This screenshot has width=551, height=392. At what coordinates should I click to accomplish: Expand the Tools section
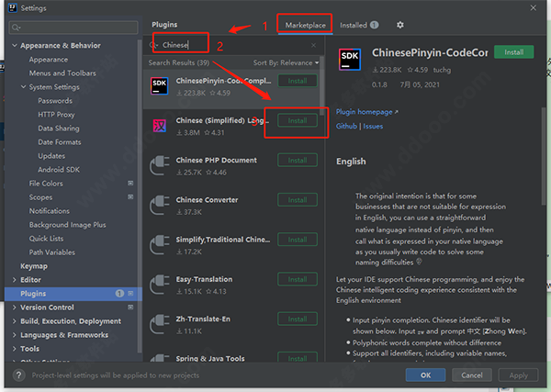(x=15, y=349)
